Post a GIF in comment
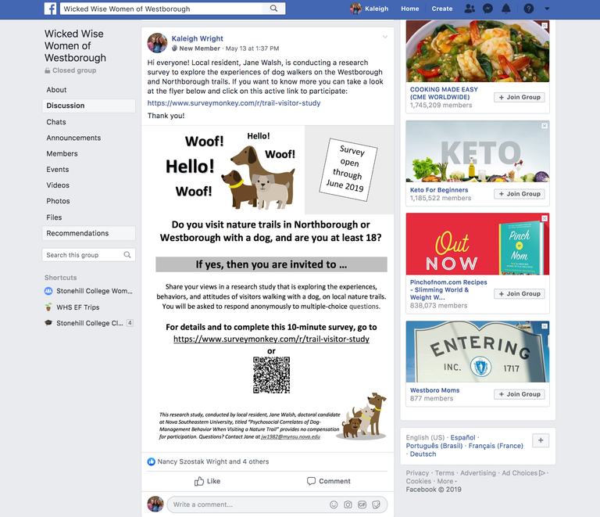The image size is (600, 517). pos(362,504)
